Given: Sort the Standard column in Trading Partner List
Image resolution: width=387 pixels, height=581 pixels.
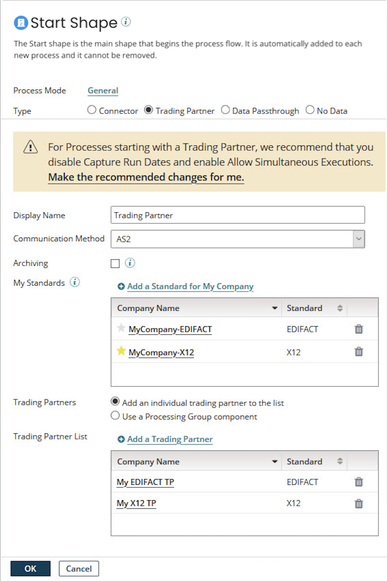Looking at the screenshot, I should coord(339,461).
